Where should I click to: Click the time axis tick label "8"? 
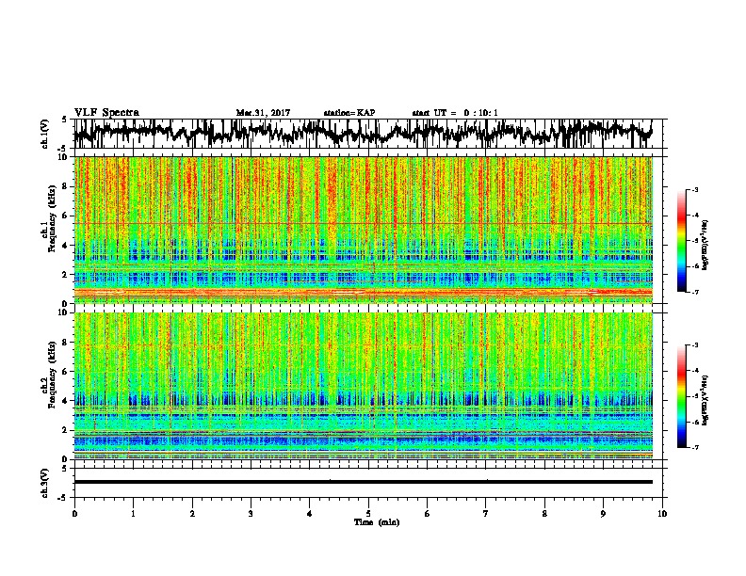(x=544, y=514)
